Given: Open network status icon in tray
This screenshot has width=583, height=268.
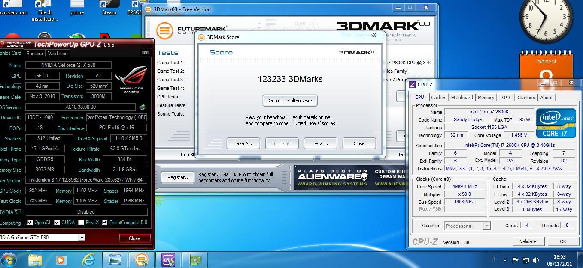Looking at the screenshot, I should (526, 260).
